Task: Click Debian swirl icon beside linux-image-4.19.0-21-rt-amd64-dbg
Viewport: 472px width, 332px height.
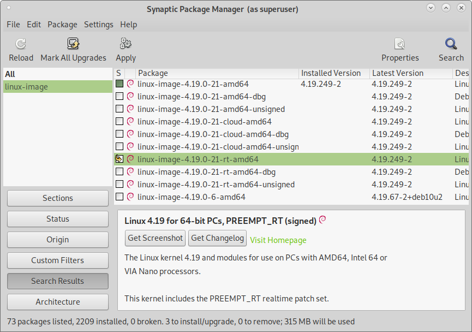Action: 130,171
